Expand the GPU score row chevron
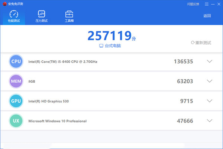The width and height of the screenshot is (223, 149). [x=210, y=101]
